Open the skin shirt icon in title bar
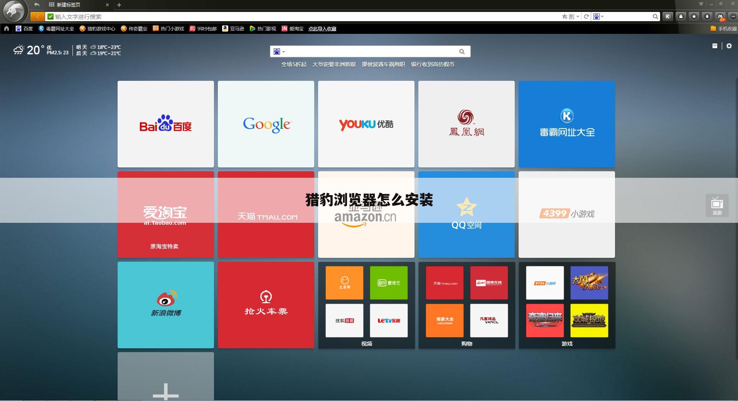The width and height of the screenshot is (738, 401). click(x=701, y=4)
